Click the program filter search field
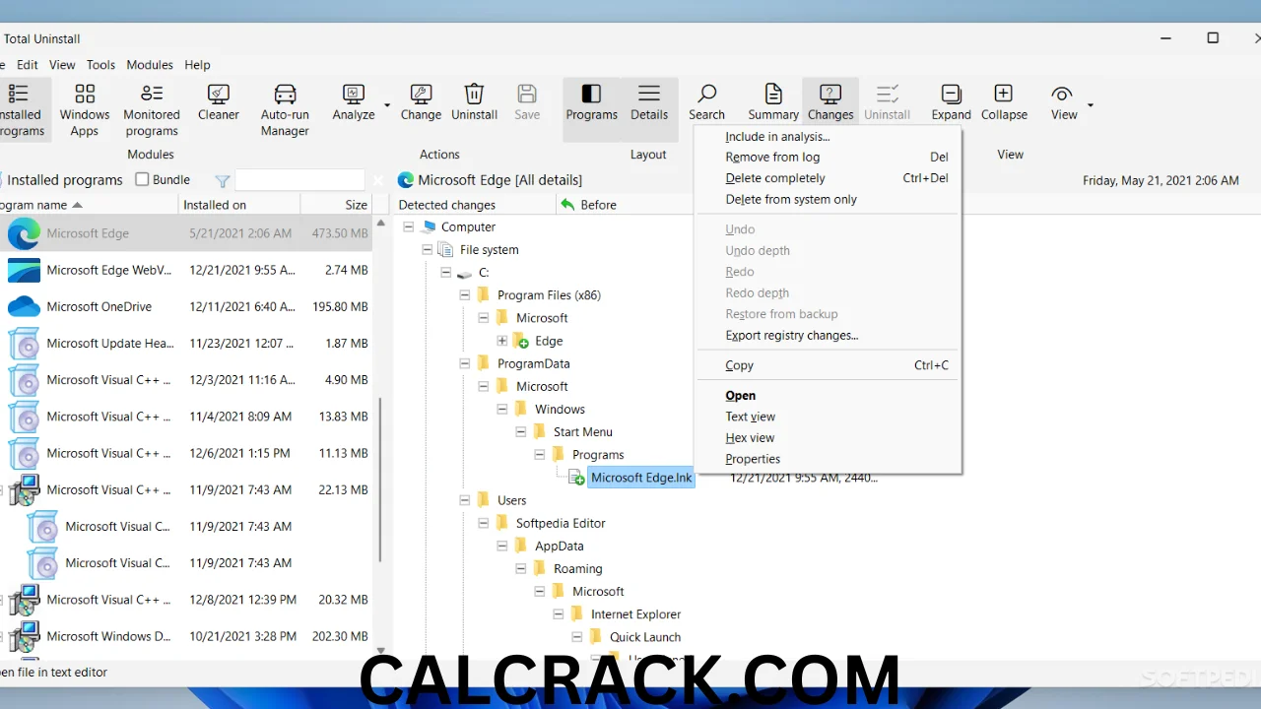1261x709 pixels. click(x=299, y=180)
